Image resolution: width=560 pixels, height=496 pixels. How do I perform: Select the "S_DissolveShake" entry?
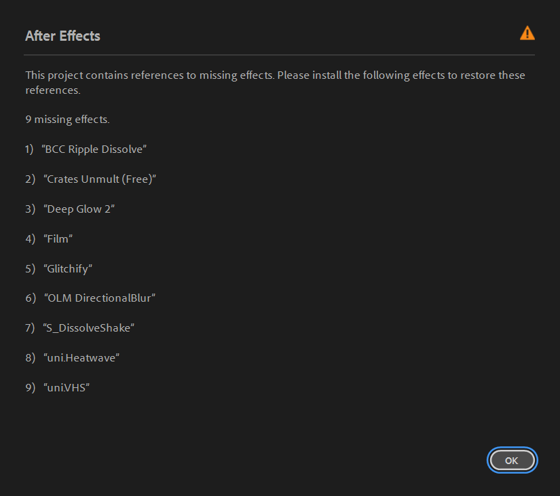(x=88, y=327)
